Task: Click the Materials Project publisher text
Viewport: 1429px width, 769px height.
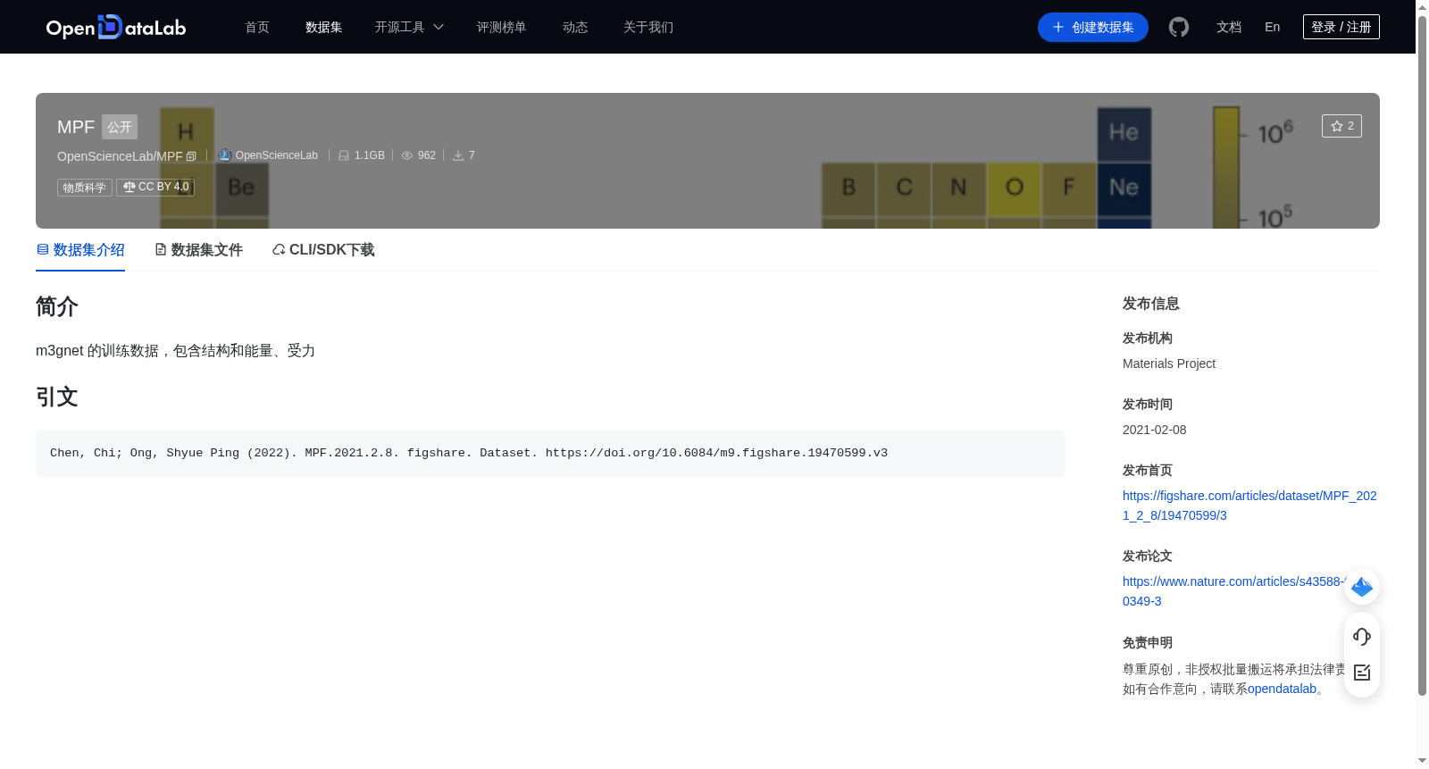Action: pyautogui.click(x=1169, y=364)
